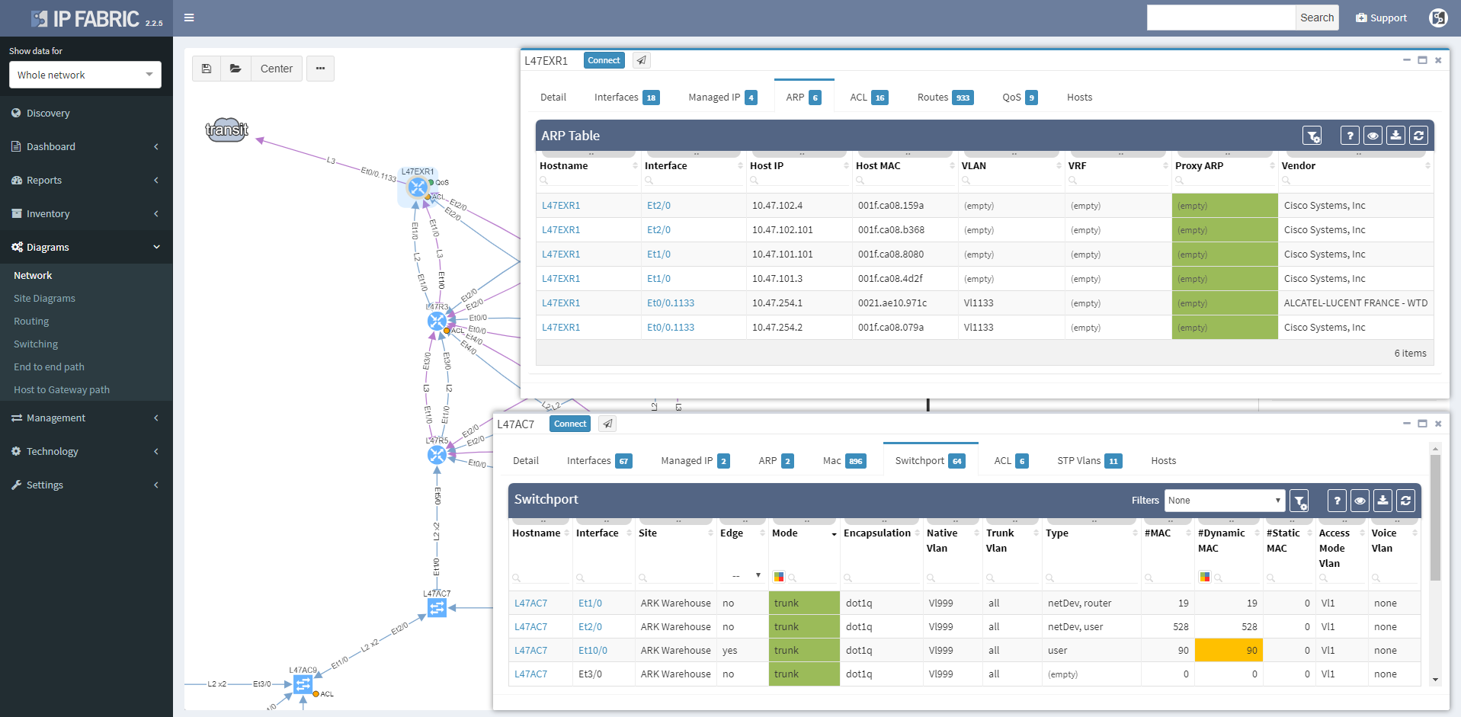This screenshot has width=1461, height=717.
Task: Open advanced filter icon in ARP Table header
Action: pyautogui.click(x=1312, y=136)
